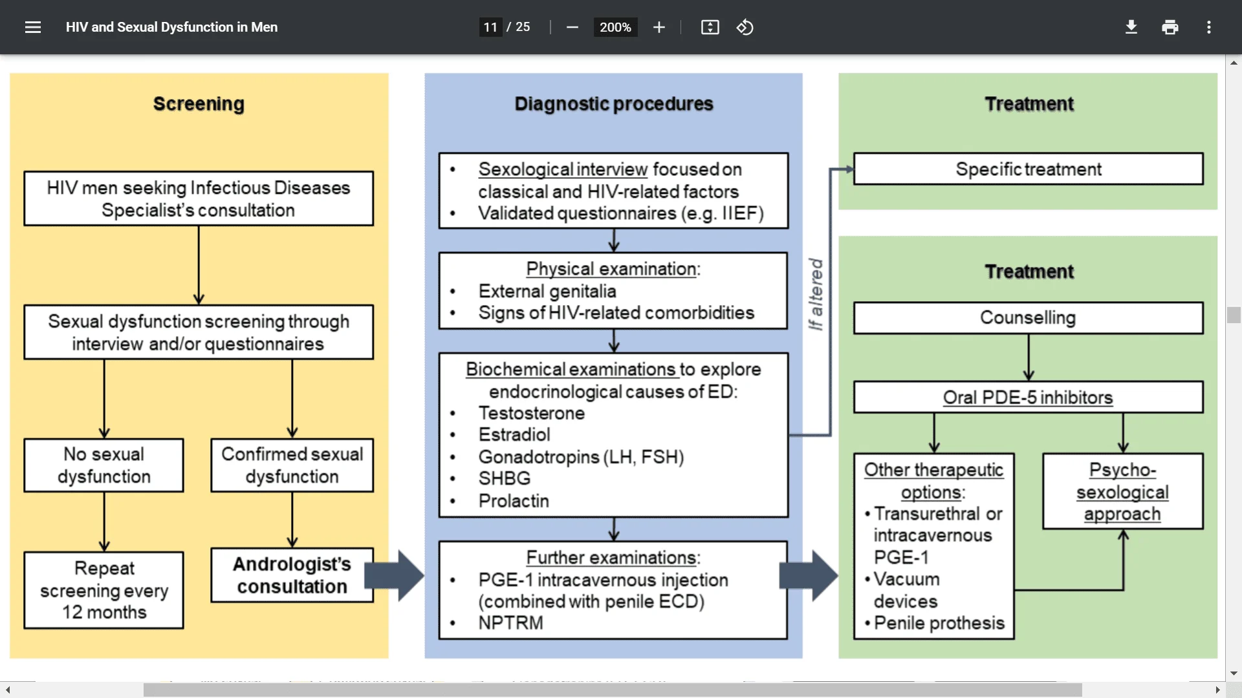
Task: Click the current page number input field
Action: [490, 27]
